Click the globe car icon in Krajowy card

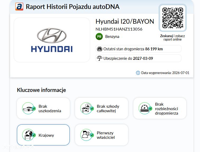tap(29, 135)
